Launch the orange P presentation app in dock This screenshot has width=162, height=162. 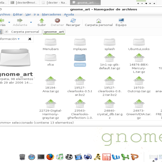coord(134,157)
